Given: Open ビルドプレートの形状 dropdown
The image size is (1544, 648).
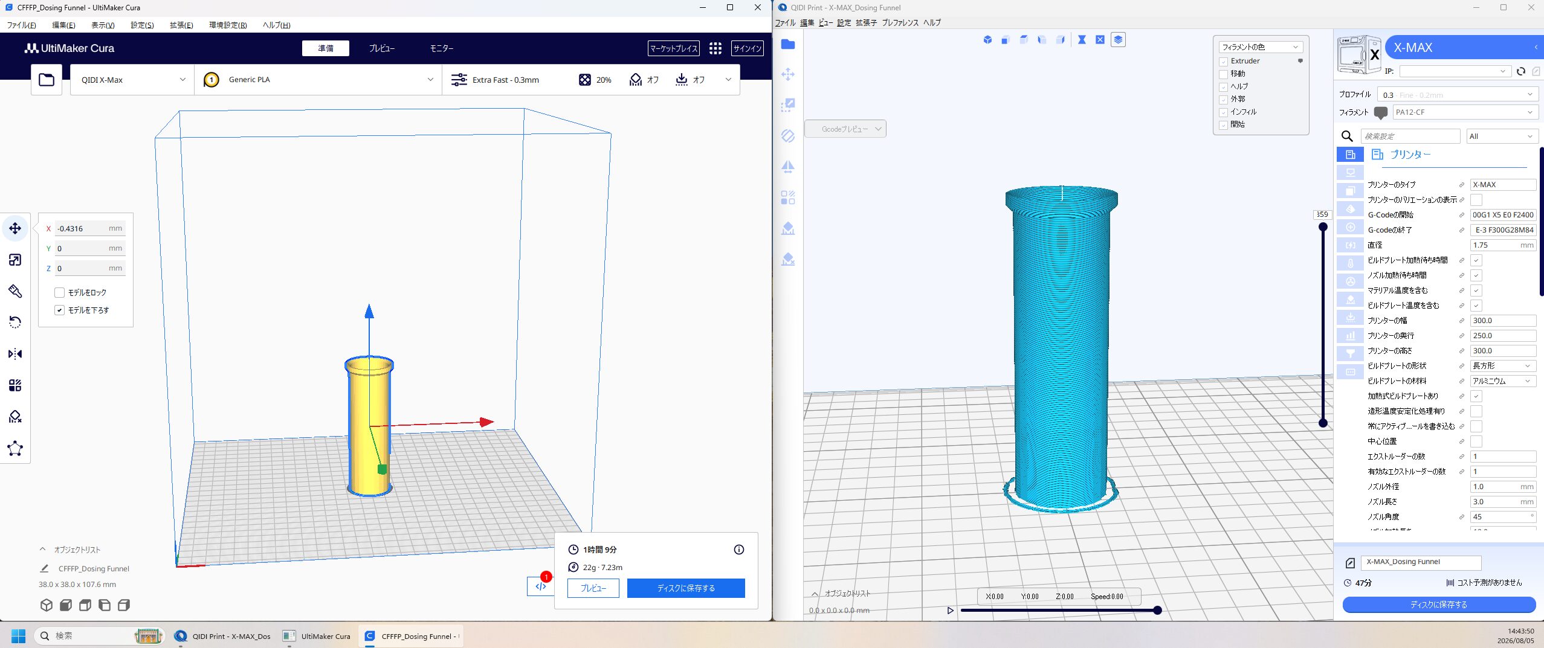Looking at the screenshot, I should (1502, 366).
